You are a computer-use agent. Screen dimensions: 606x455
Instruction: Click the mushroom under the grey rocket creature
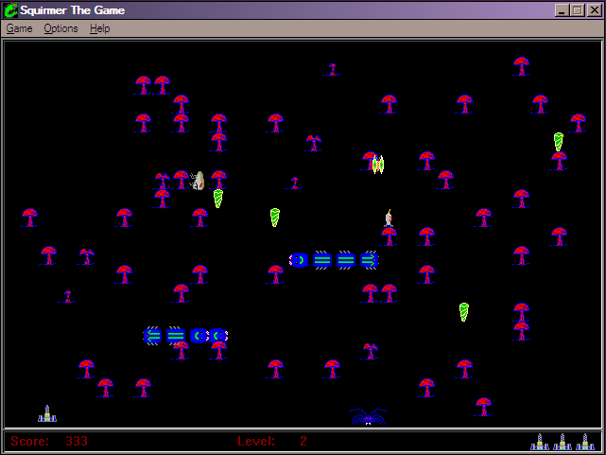click(x=389, y=236)
